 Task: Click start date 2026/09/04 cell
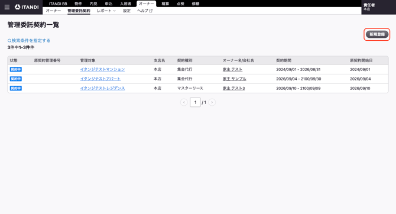pos(360,79)
